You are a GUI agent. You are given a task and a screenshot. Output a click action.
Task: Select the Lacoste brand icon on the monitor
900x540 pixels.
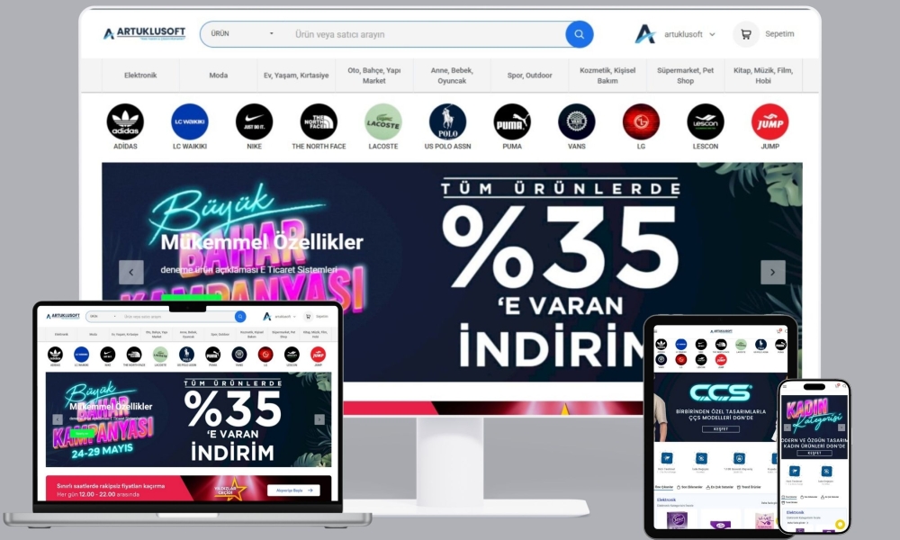click(x=382, y=121)
